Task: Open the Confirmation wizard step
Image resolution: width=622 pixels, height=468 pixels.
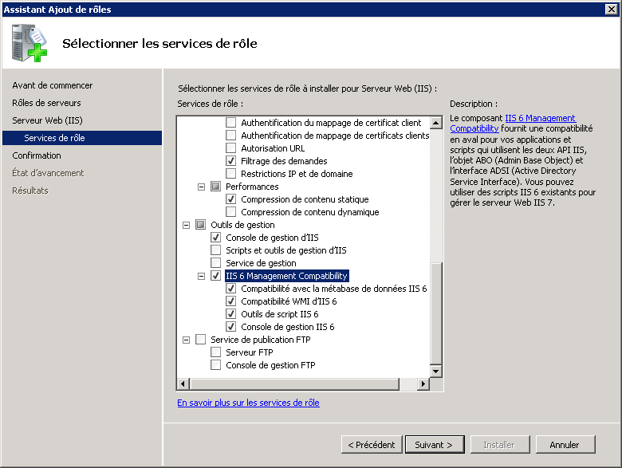Action: pos(37,155)
